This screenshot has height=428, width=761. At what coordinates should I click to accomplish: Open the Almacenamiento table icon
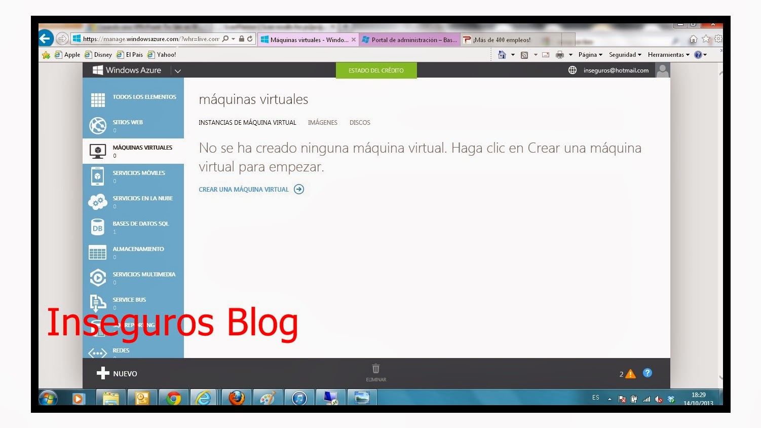(x=97, y=252)
